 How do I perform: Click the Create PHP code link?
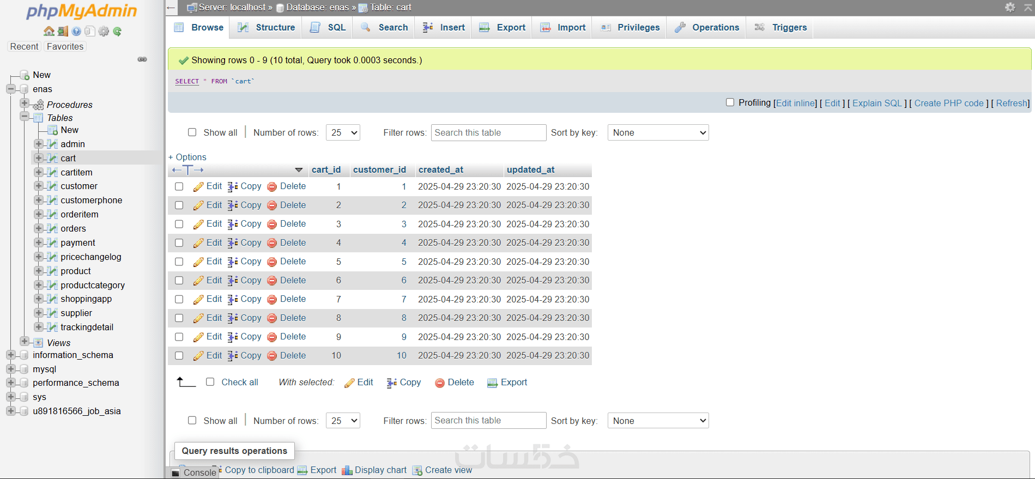tap(949, 103)
